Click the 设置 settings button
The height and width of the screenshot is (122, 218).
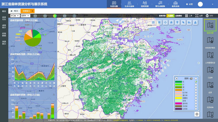click(189, 4)
